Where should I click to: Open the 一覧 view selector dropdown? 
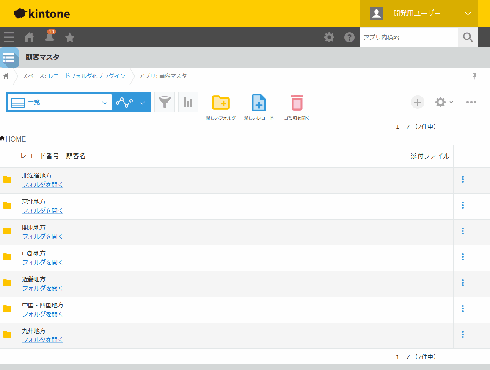(59, 102)
